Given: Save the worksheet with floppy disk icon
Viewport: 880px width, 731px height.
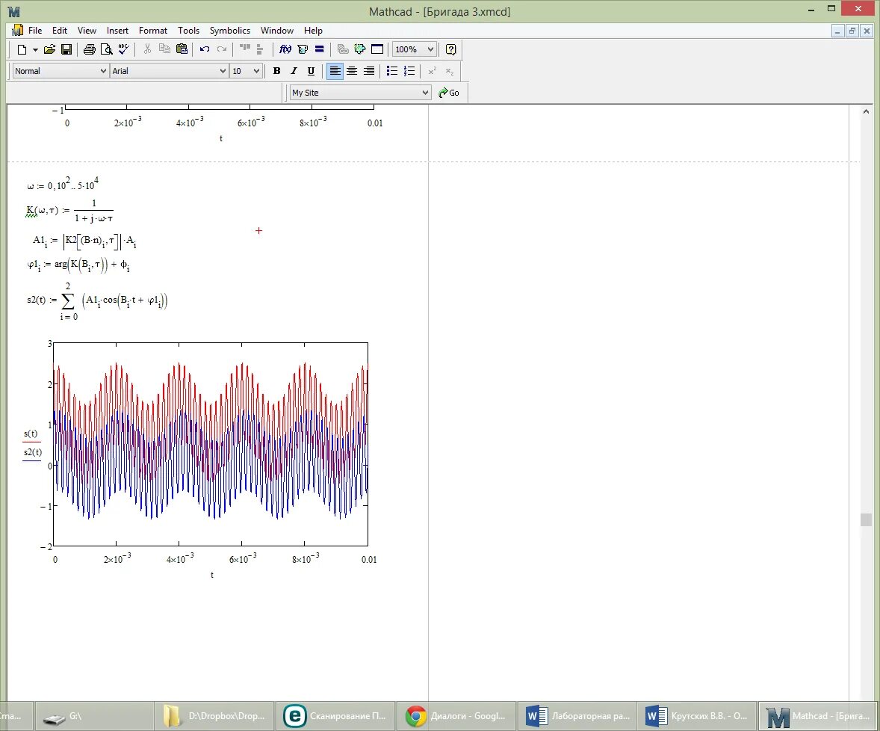Looking at the screenshot, I should [x=66, y=49].
